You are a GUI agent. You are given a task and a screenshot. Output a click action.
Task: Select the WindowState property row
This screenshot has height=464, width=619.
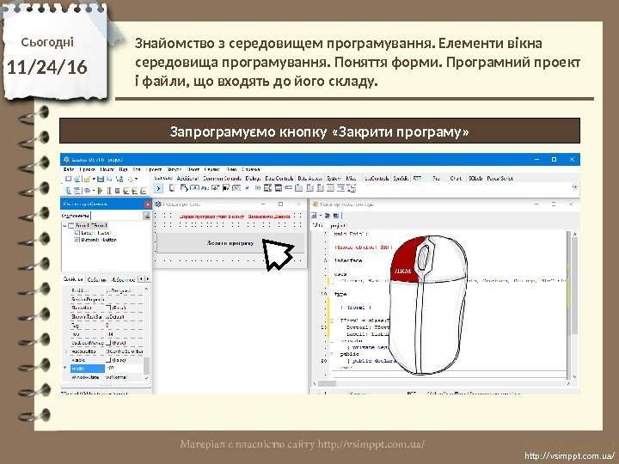tap(106, 377)
